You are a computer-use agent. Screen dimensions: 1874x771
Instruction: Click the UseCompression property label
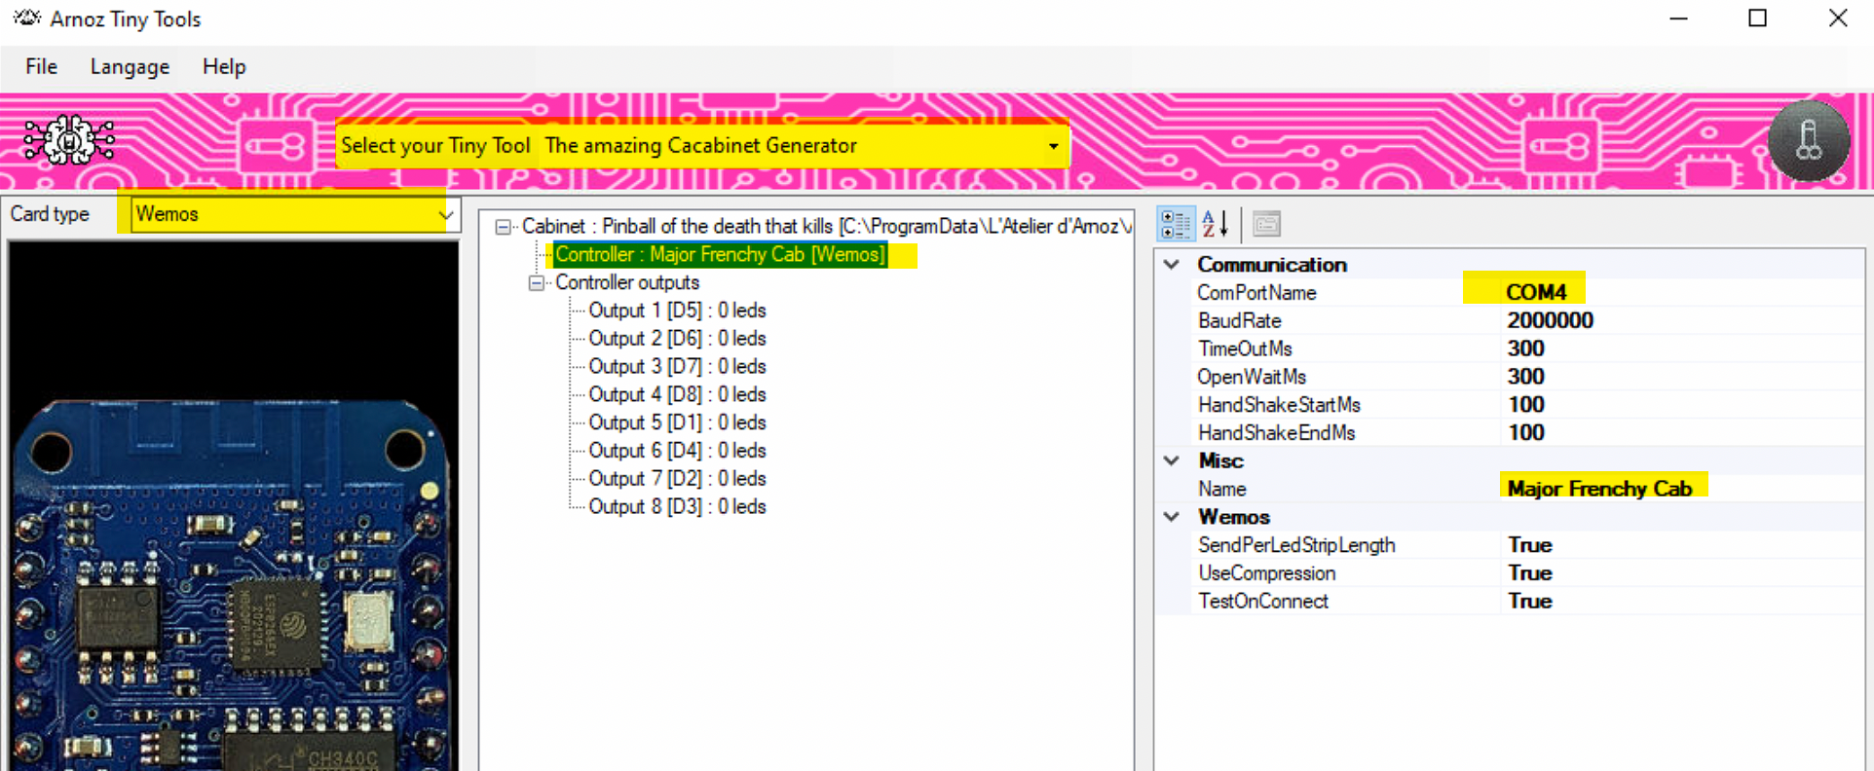[x=1266, y=573]
